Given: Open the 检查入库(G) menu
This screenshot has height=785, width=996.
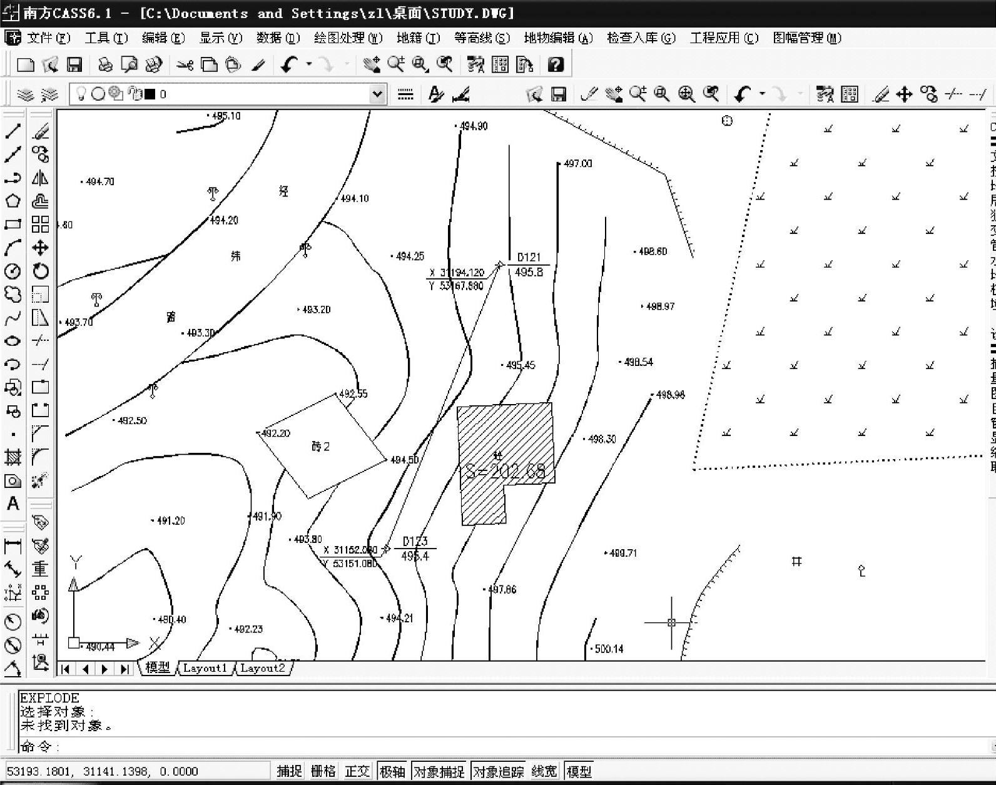Looking at the screenshot, I should pyautogui.click(x=641, y=38).
